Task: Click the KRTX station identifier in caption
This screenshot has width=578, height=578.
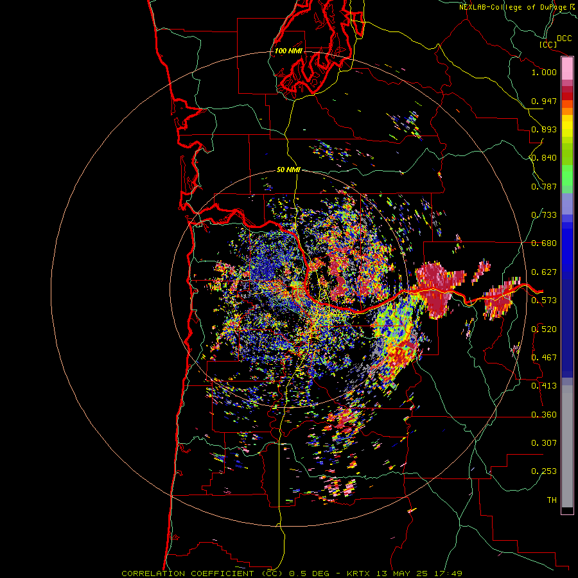Action: 360,574
